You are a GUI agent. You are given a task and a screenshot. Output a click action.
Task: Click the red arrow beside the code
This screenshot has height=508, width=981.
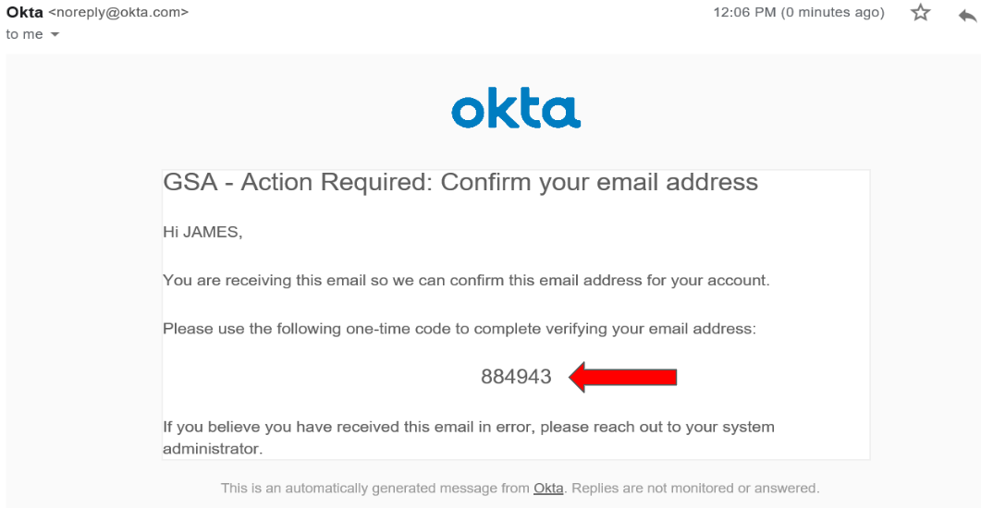pos(623,377)
